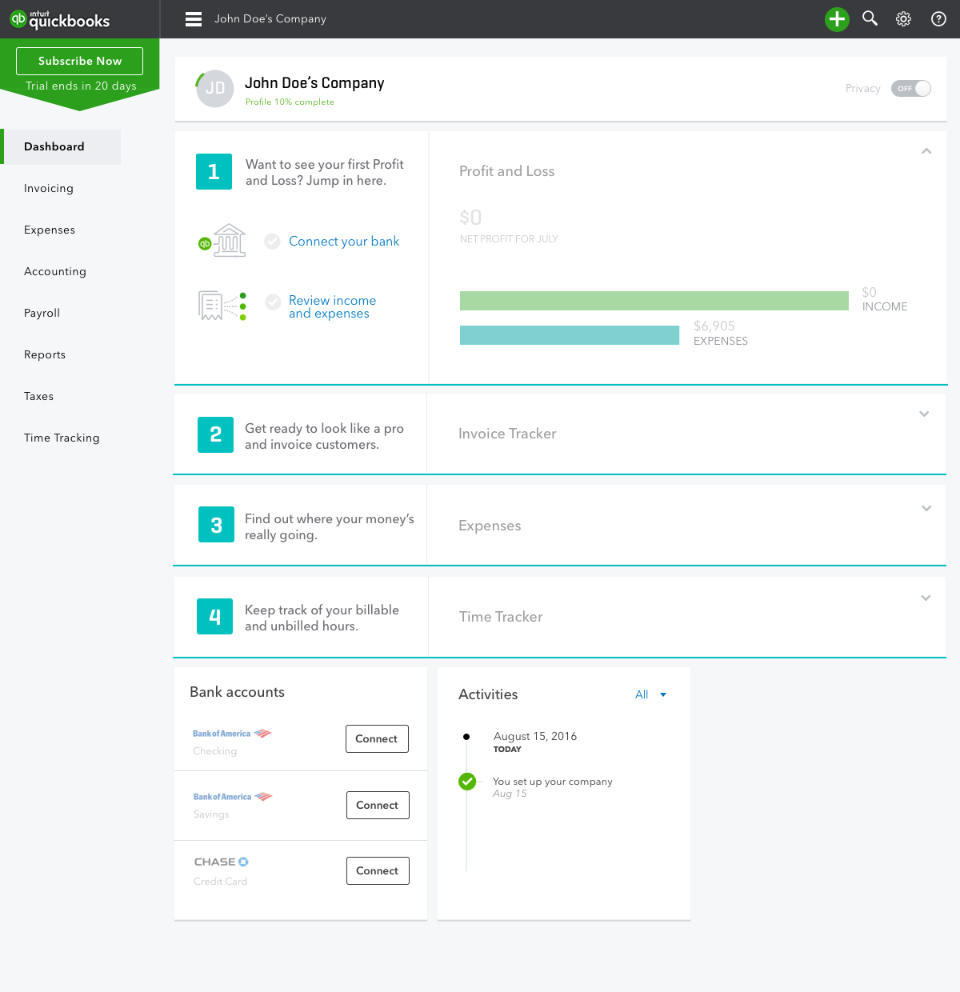Click the Invoice Tracker heading
The image size is (960, 992).
[507, 434]
